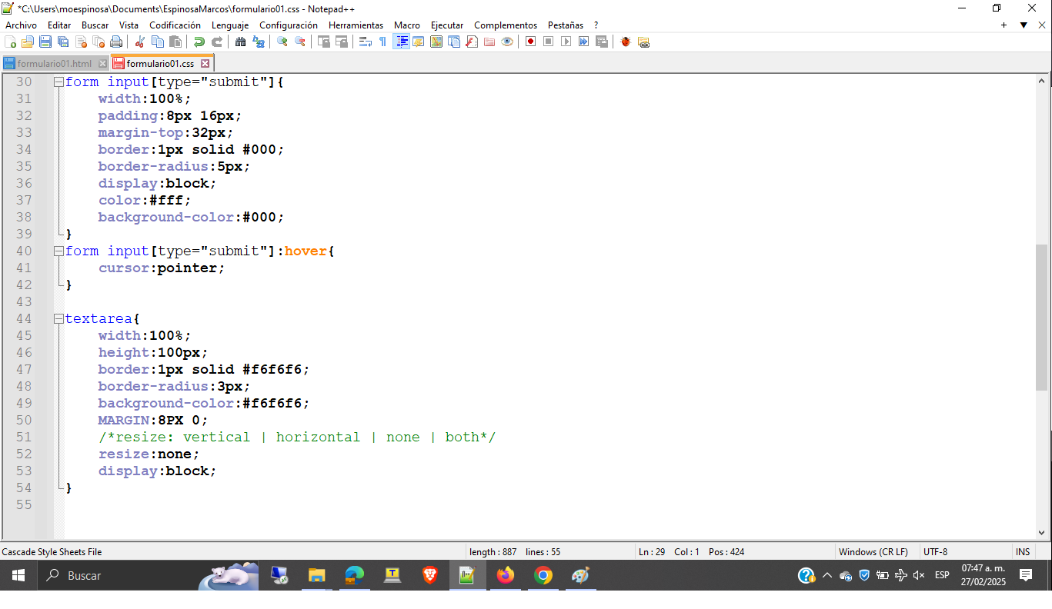
Task: Click the Print toolbar icon
Action: coord(116,42)
